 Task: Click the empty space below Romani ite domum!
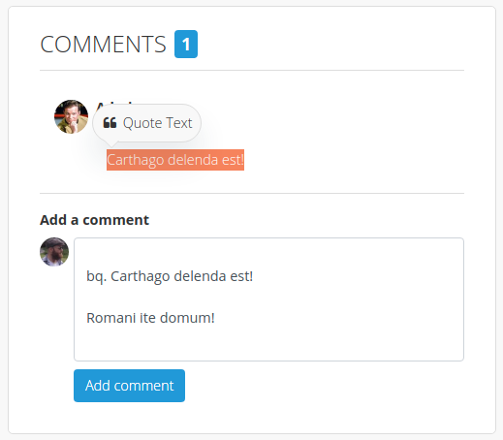pyautogui.click(x=268, y=343)
